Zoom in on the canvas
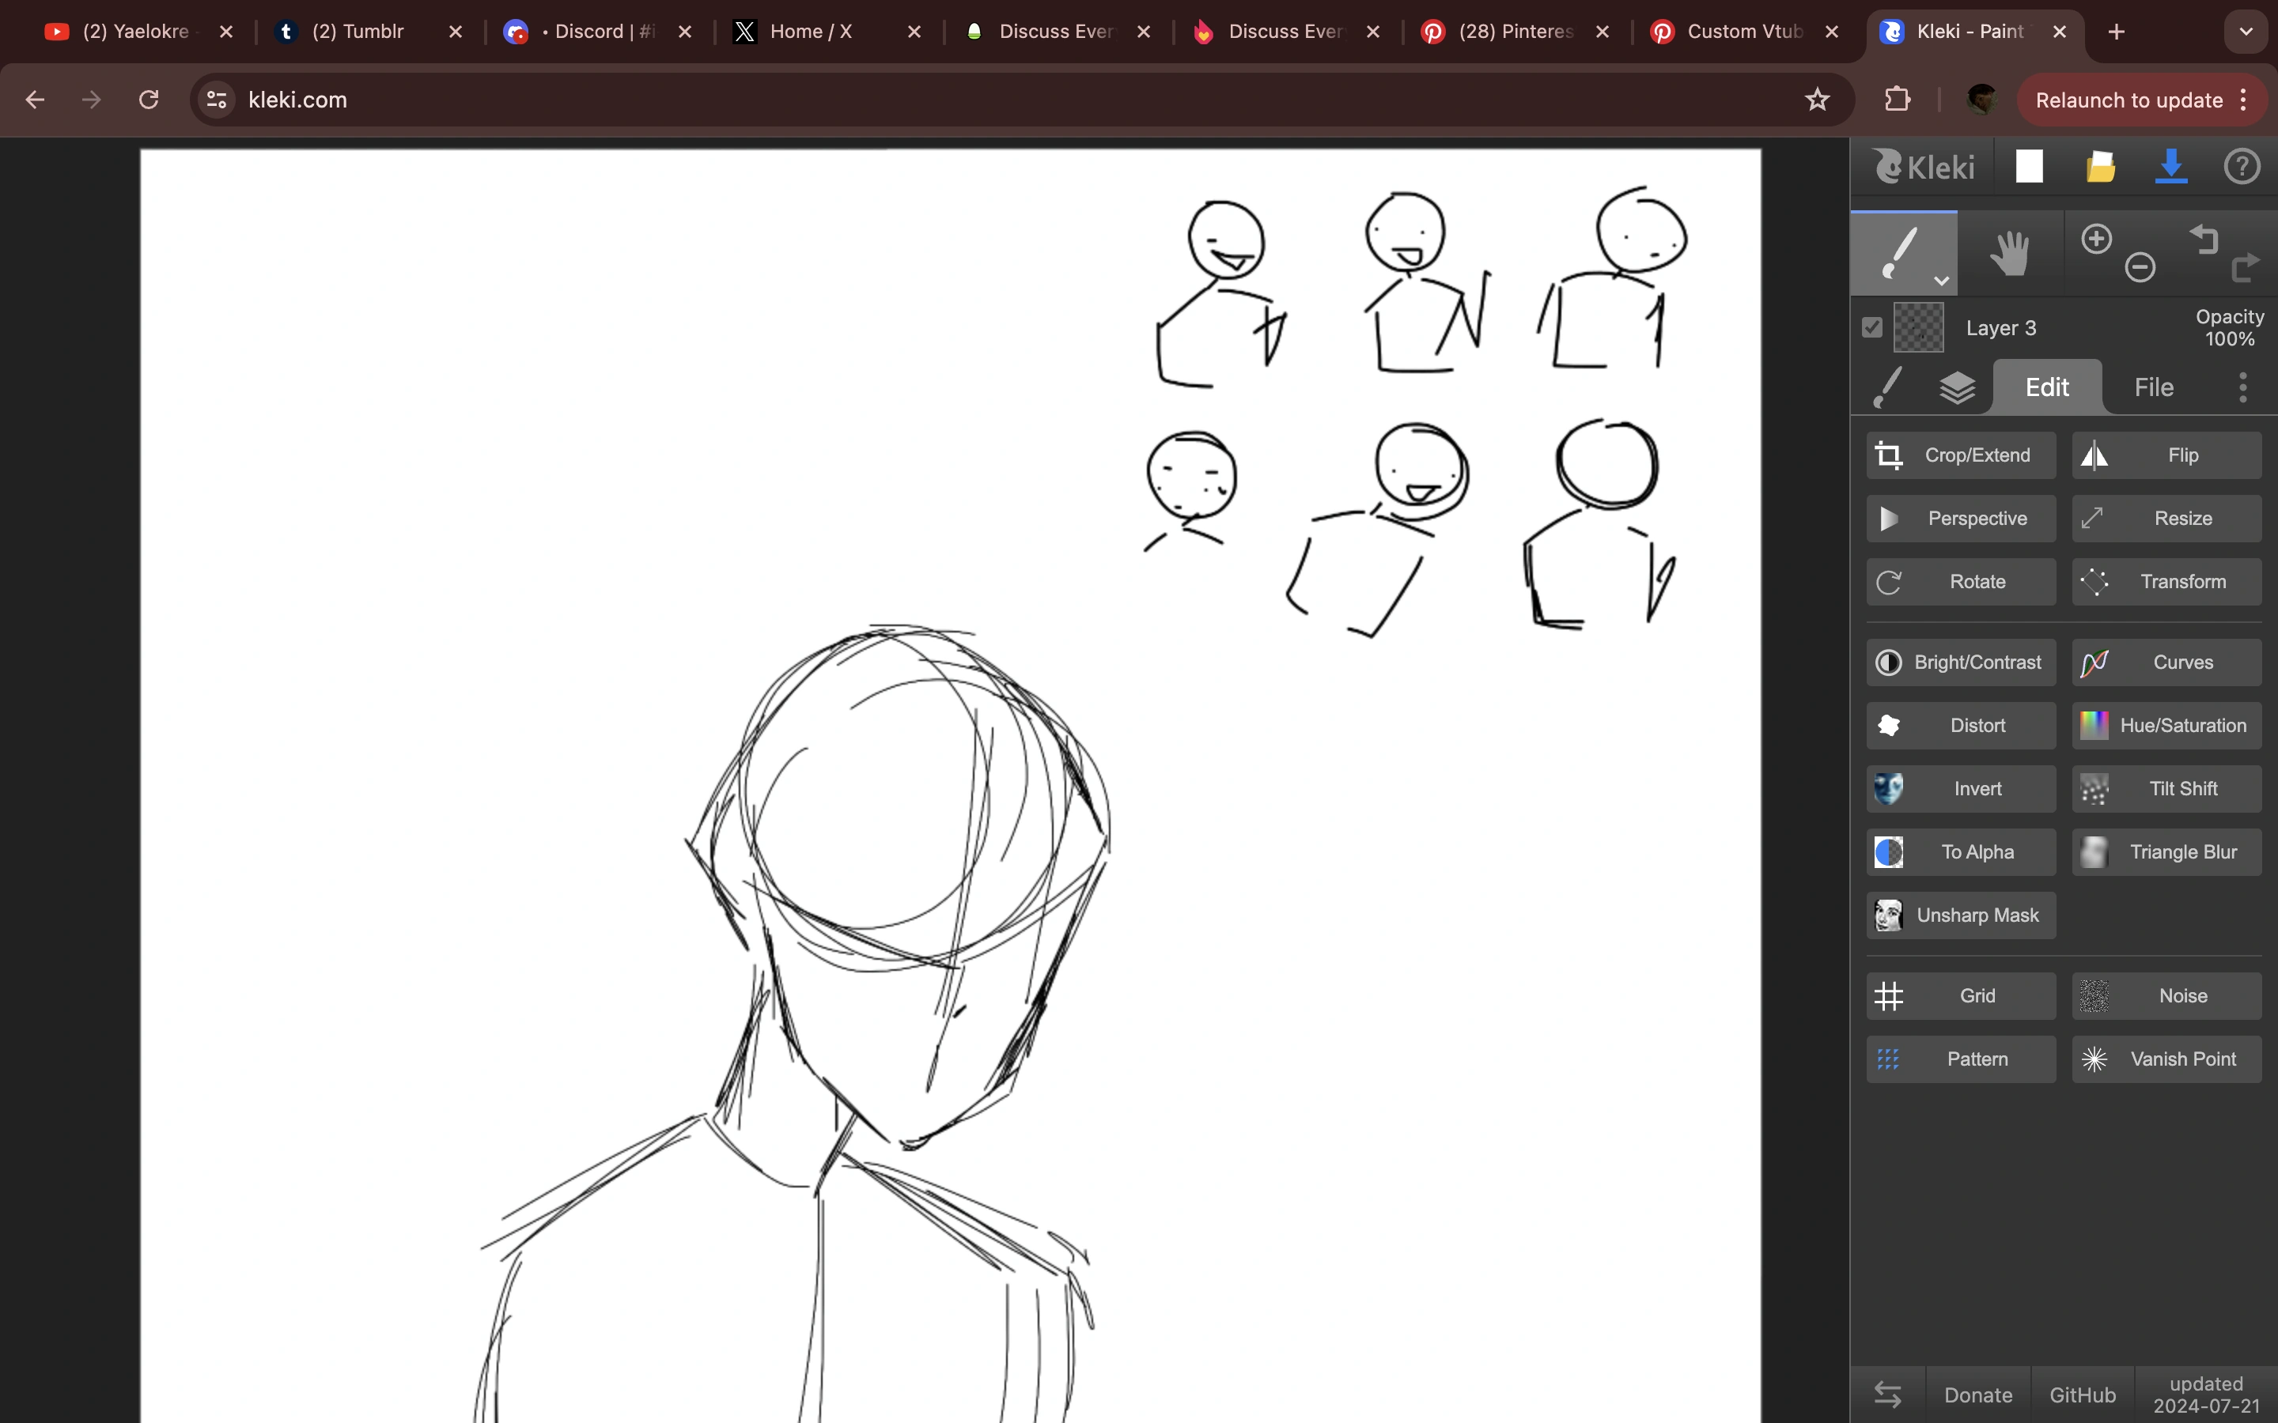 [2098, 238]
